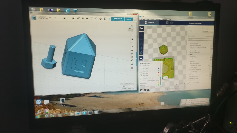The height and width of the screenshot is (133, 237).
Task: Open Cura view mode eye button
Action: pos(141,58)
